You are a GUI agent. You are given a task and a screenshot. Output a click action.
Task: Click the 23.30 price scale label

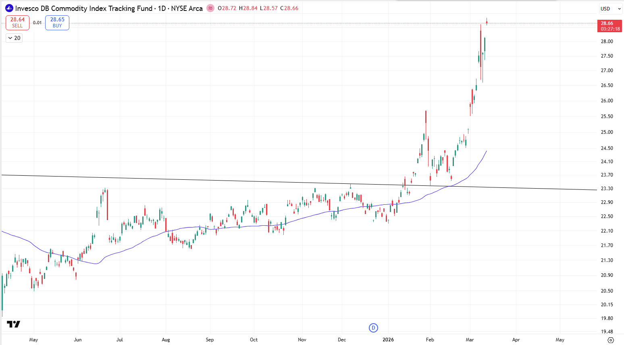point(607,189)
